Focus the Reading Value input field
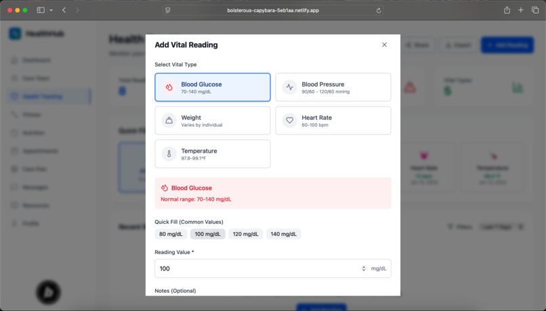The image size is (546, 311). point(272,268)
